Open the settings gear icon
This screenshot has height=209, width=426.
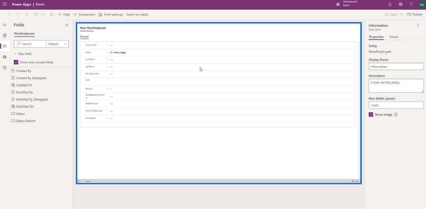pos(400,4)
